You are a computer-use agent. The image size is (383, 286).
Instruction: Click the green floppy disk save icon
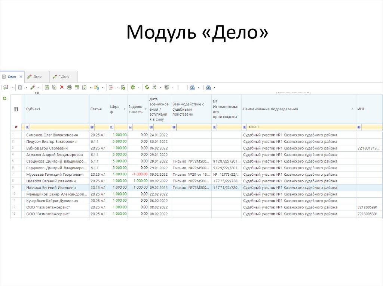click(47, 87)
